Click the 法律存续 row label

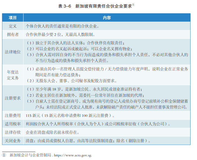[x=13, y=132]
